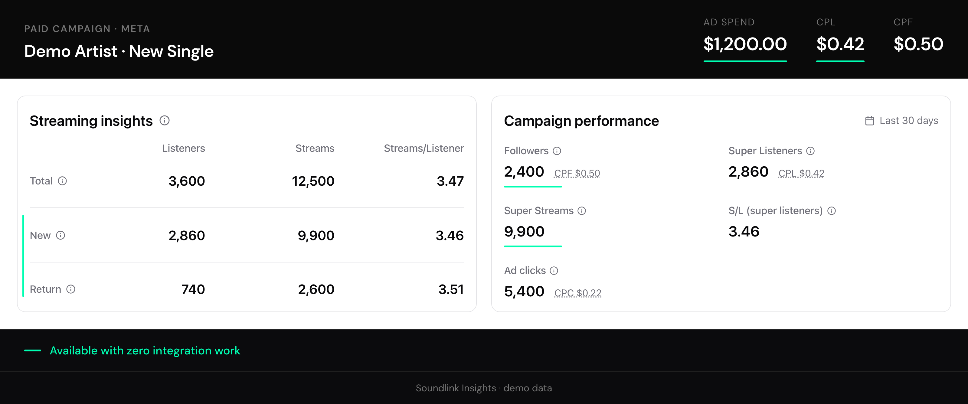The height and width of the screenshot is (404, 968).
Task: Click the Ad clicks info icon
Action: click(x=554, y=271)
